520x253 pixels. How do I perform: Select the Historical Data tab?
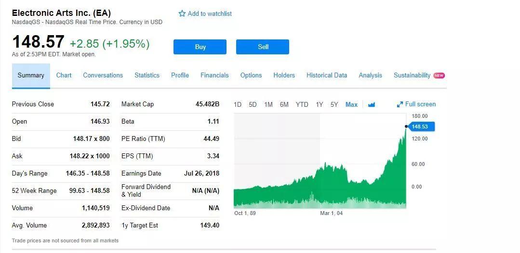[x=327, y=75]
